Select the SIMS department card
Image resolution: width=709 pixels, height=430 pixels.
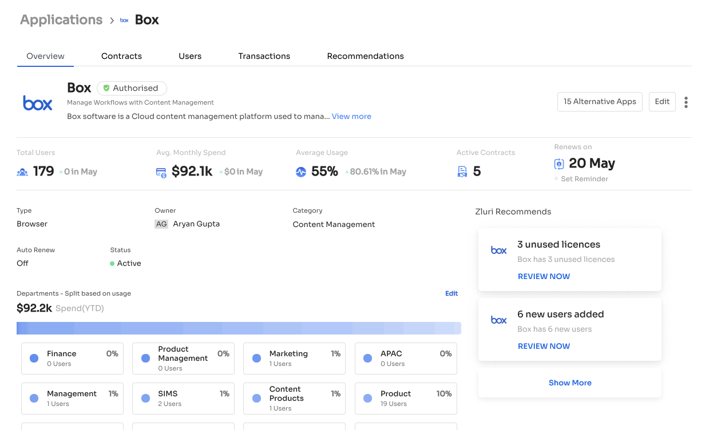(x=183, y=398)
